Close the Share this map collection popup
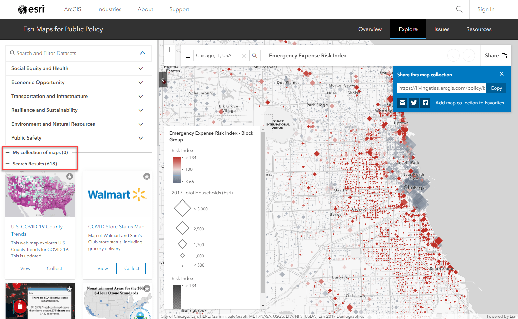Screen dimensions: 518x319 (x=502, y=74)
